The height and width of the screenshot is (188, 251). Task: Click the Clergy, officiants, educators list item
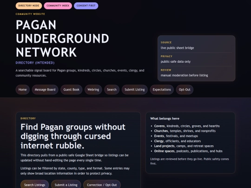(178, 141)
